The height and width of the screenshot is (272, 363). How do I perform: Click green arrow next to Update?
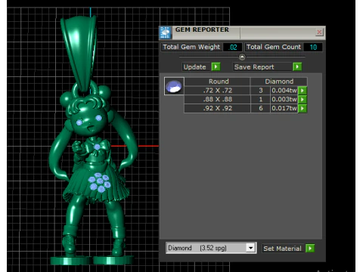click(x=216, y=66)
